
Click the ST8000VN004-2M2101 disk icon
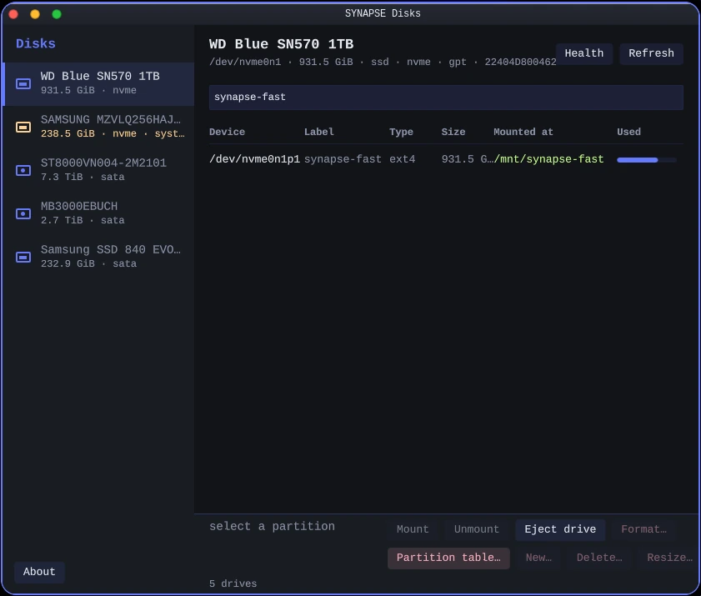[23, 170]
